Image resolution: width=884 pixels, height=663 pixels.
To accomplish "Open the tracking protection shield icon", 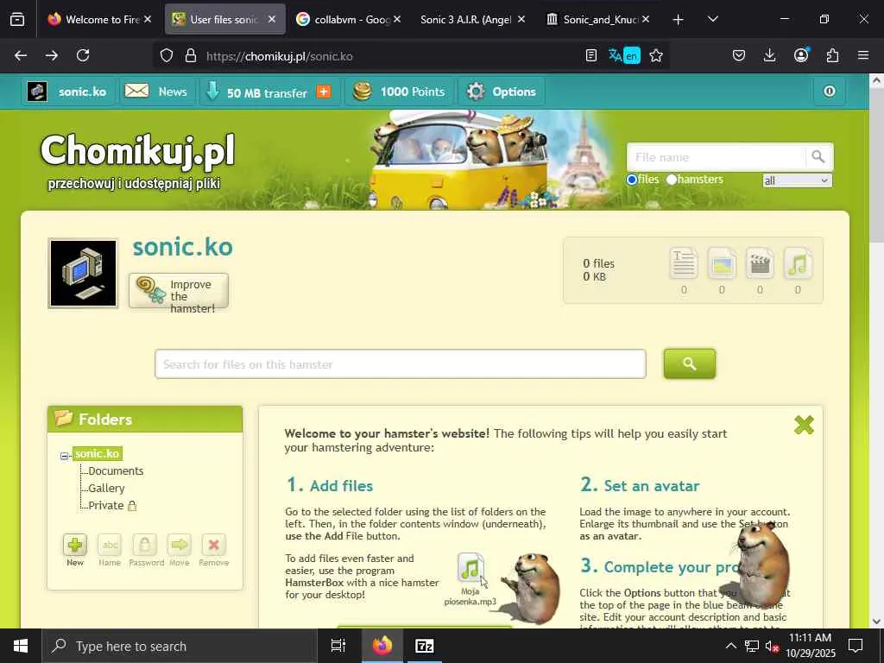I will click(x=167, y=55).
